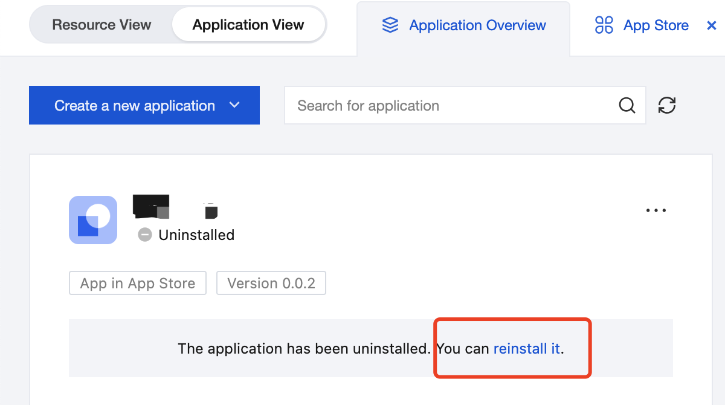The height and width of the screenshot is (405, 725).
Task: Close the panel with the blue X
Action: tap(712, 25)
